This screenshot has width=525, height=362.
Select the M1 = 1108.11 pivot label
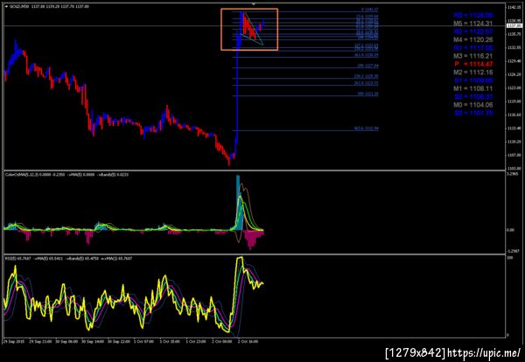(x=473, y=88)
